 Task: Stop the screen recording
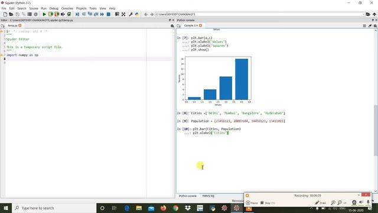tap(268, 203)
